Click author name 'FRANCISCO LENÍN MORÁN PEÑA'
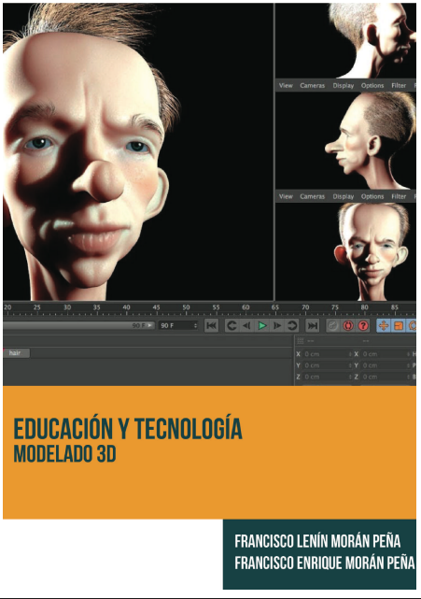The image size is (421, 599). tap(317, 541)
